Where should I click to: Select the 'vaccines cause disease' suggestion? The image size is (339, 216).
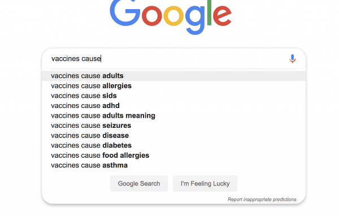pyautogui.click(x=173, y=136)
